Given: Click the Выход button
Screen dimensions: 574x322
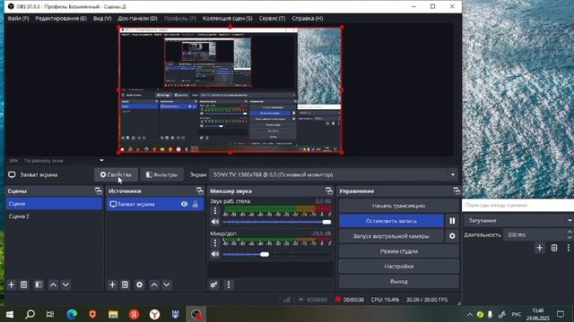Looking at the screenshot, I should tap(398, 282).
